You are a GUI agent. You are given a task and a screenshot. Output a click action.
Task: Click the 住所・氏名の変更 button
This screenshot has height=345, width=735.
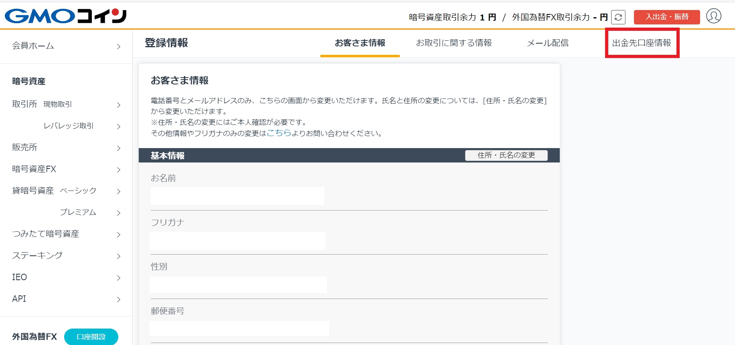tap(506, 155)
